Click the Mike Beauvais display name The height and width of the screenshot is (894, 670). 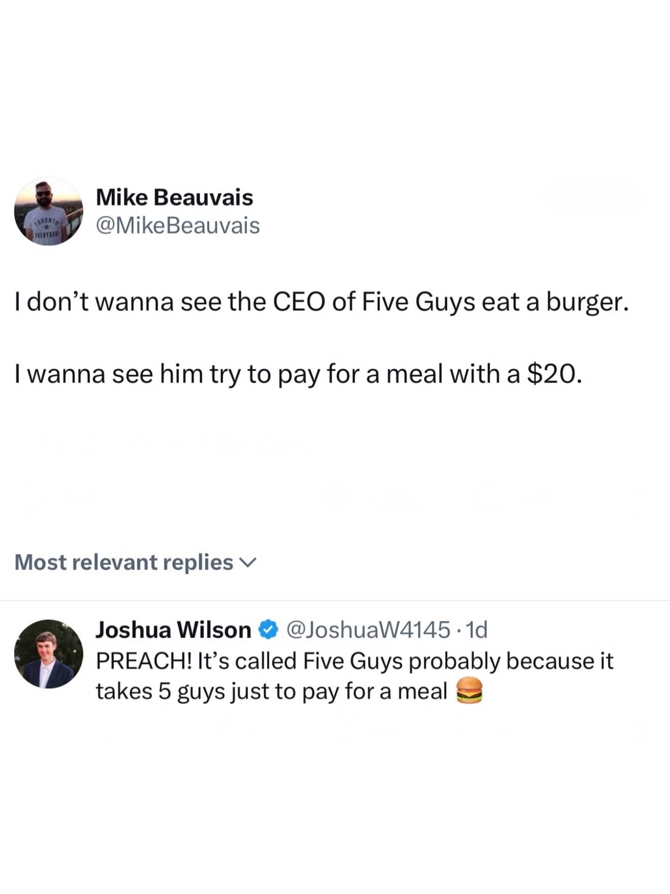pos(174,197)
